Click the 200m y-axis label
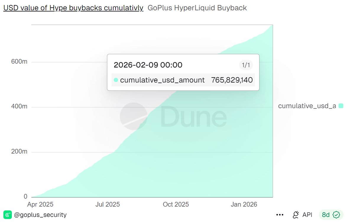This screenshot has width=347, height=224. click(x=19, y=151)
